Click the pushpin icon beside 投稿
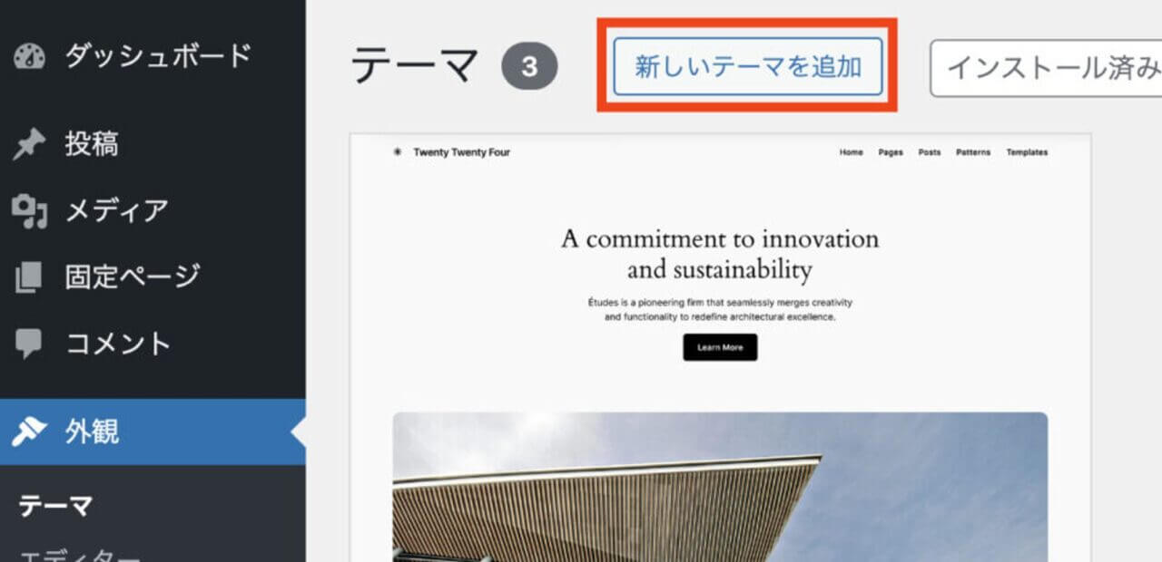The image size is (1162, 562). 29,144
